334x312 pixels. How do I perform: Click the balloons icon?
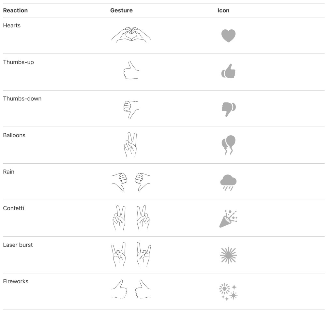click(x=228, y=145)
